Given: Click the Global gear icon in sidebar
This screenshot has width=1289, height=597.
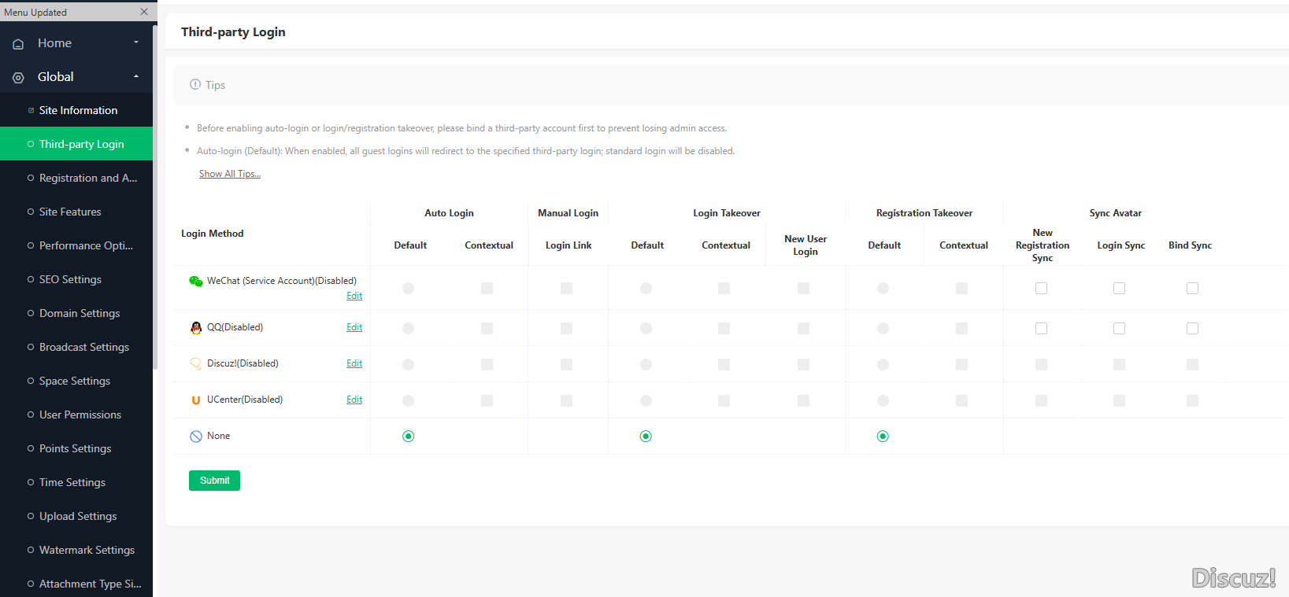Looking at the screenshot, I should click(18, 78).
